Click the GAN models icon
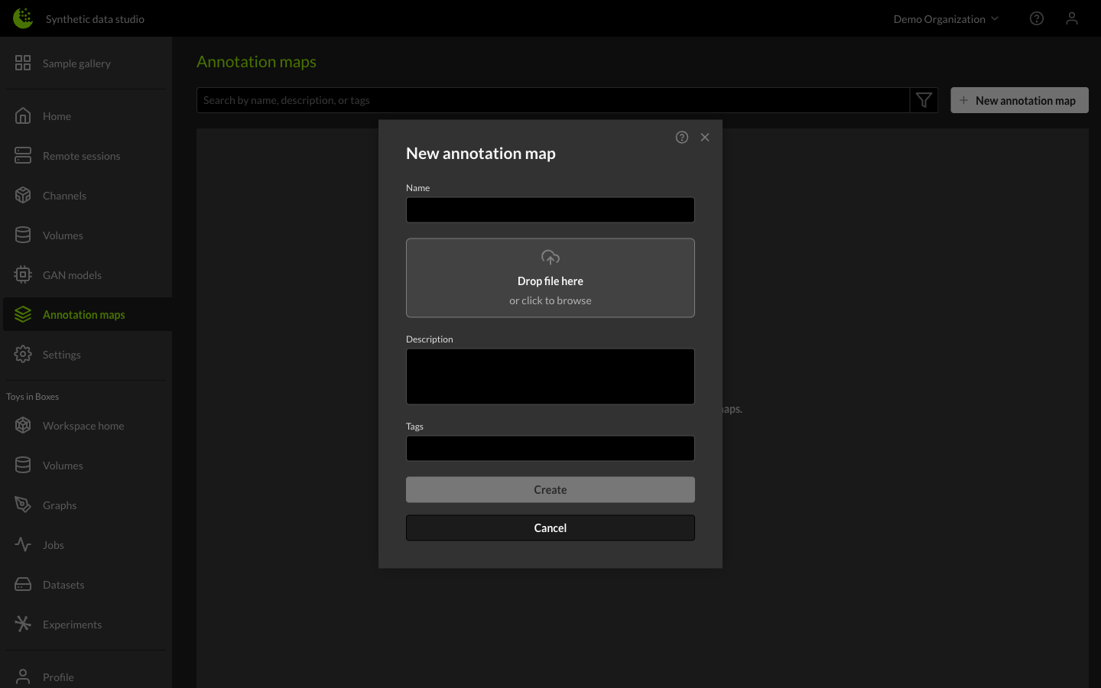This screenshot has width=1101, height=688. 23,274
